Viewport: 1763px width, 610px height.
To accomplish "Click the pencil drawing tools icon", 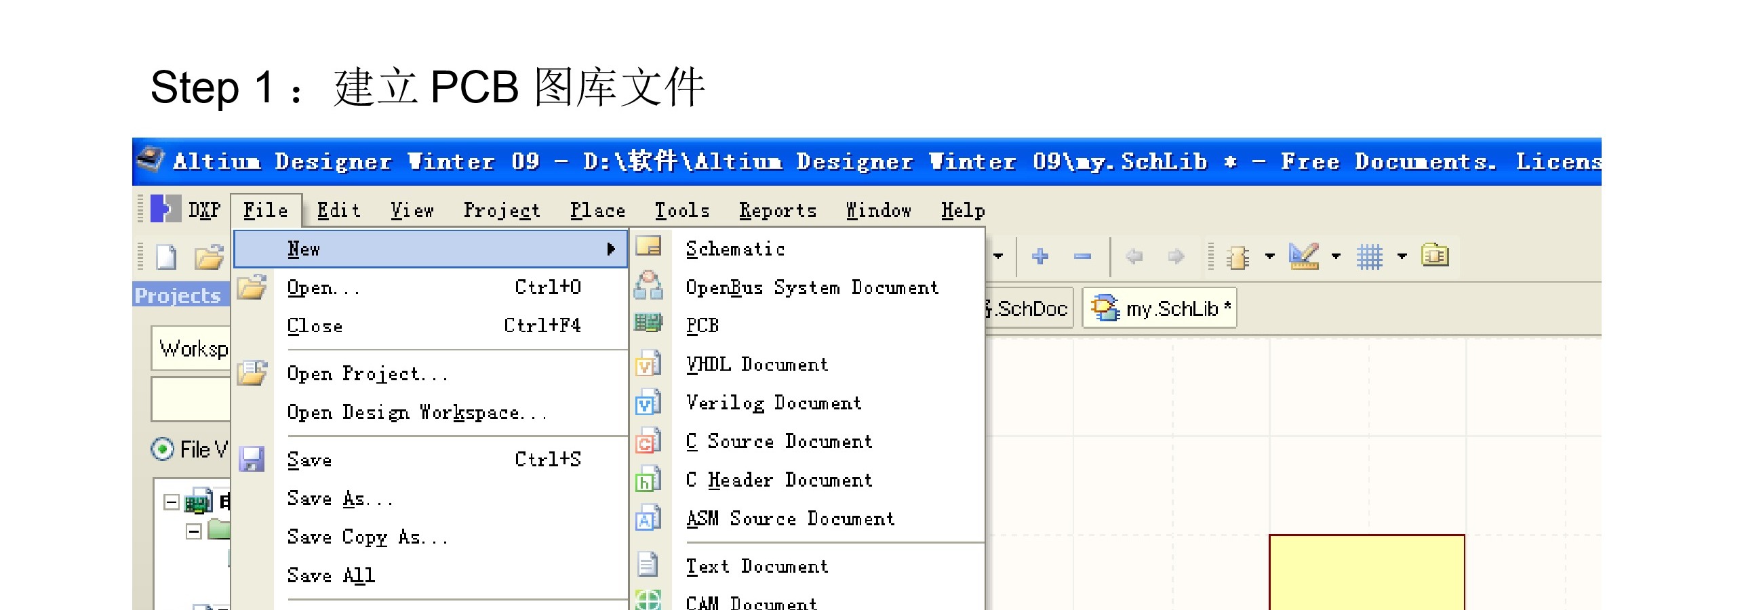I will point(1304,256).
